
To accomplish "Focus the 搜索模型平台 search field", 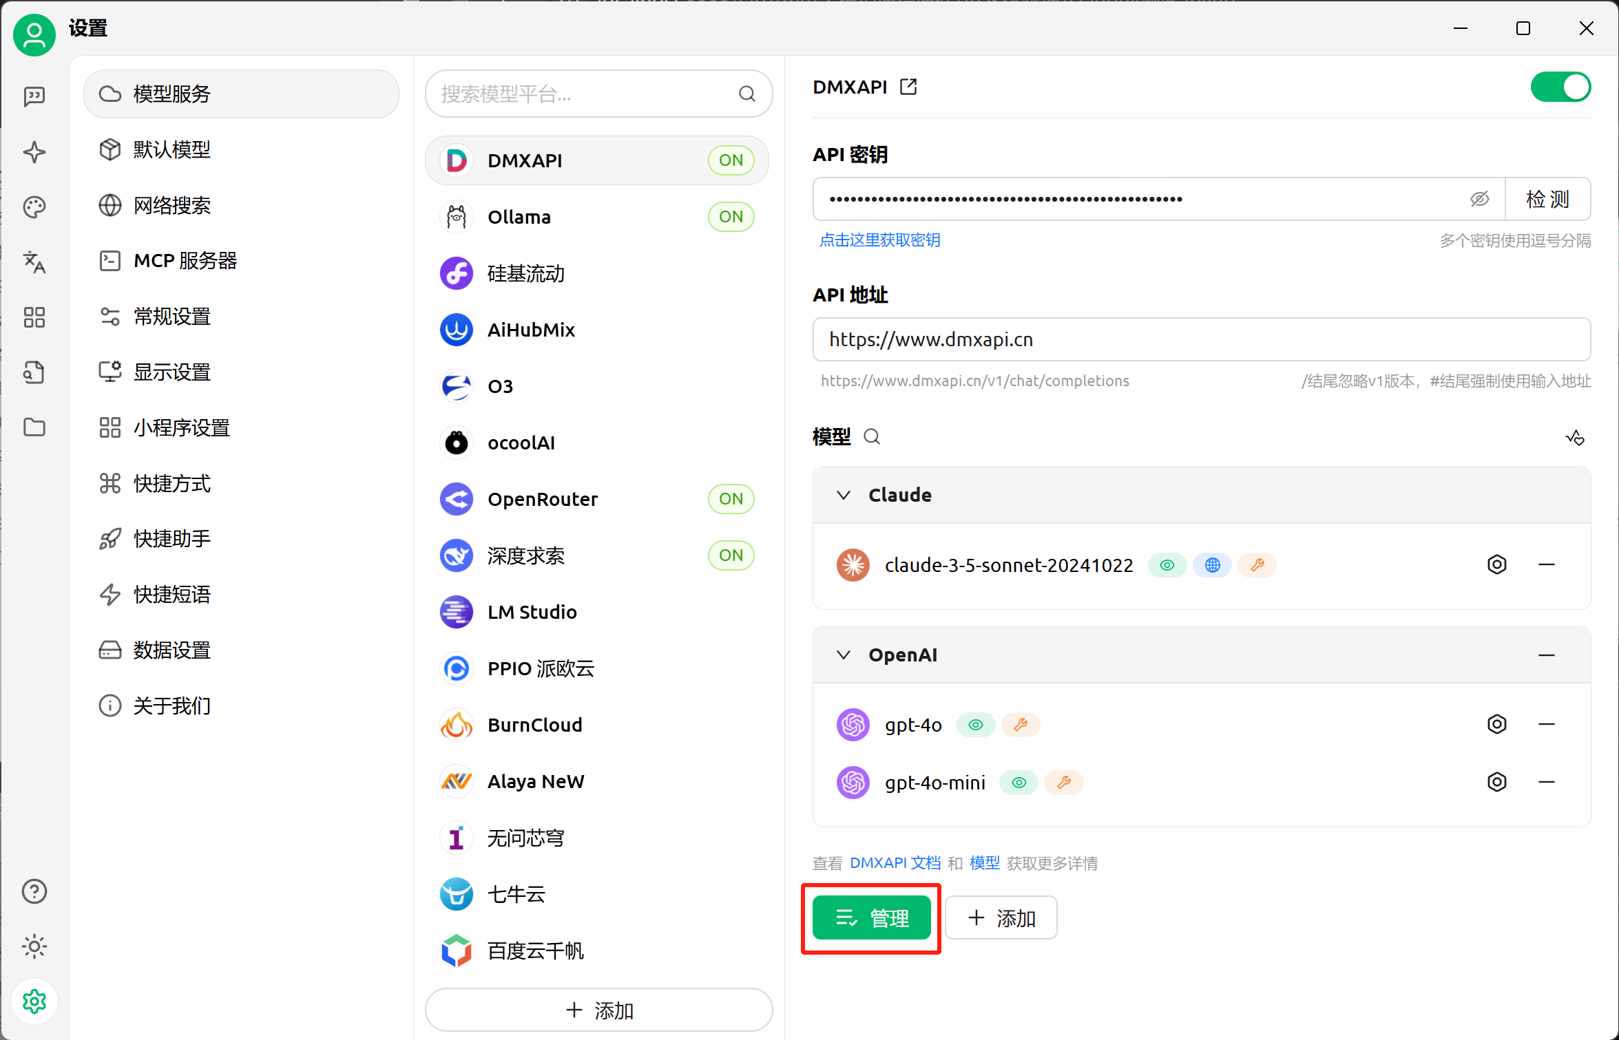I will click(x=599, y=94).
